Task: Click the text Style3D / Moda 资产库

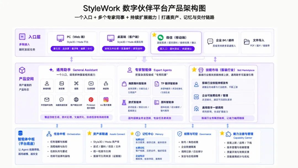Action: coord(107,142)
